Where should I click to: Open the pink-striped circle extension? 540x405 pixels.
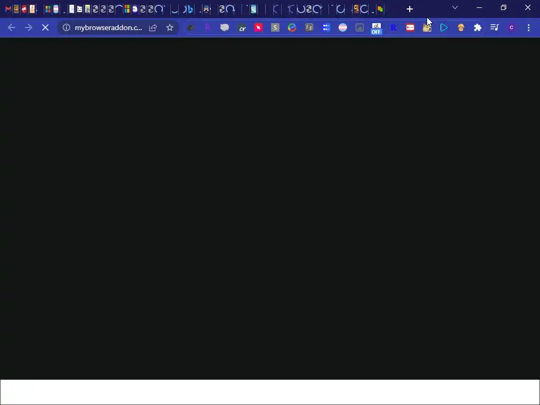(x=343, y=27)
